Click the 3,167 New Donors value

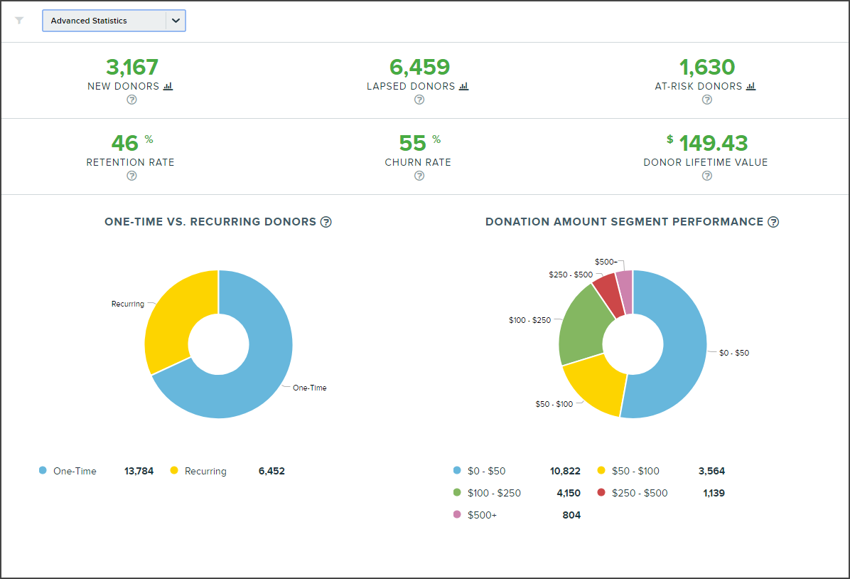point(131,67)
